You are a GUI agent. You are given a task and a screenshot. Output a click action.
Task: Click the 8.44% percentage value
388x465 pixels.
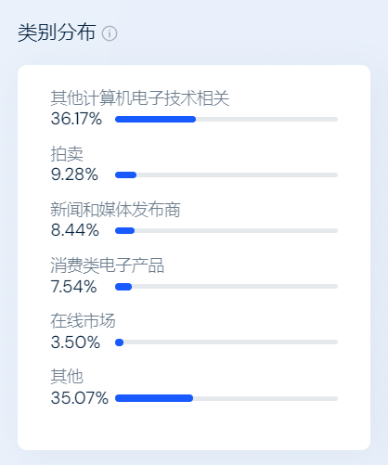(75, 230)
